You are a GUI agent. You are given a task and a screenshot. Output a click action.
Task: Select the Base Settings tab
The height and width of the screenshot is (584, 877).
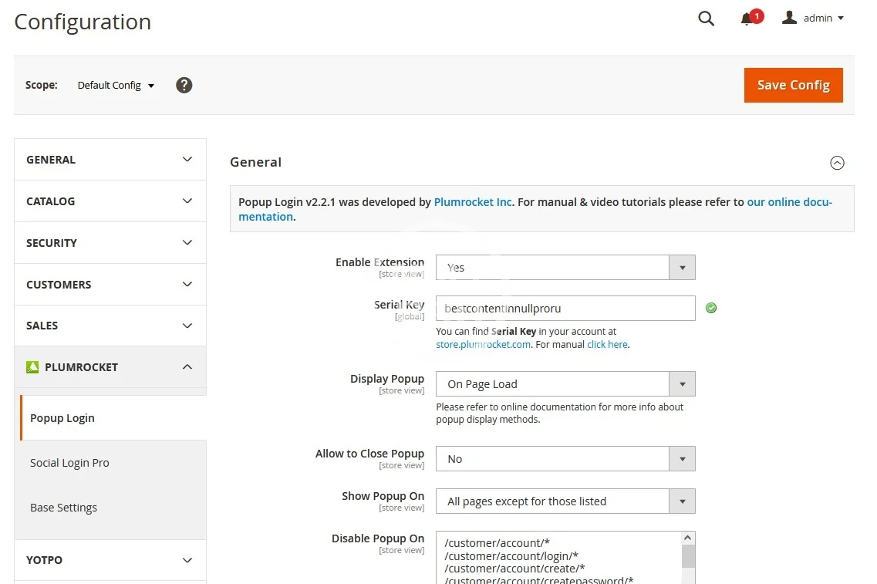63,508
